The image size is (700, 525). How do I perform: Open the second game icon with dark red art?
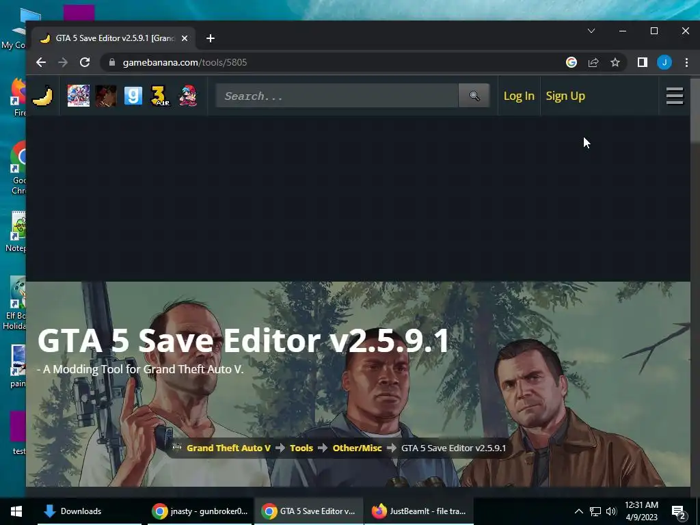106,96
